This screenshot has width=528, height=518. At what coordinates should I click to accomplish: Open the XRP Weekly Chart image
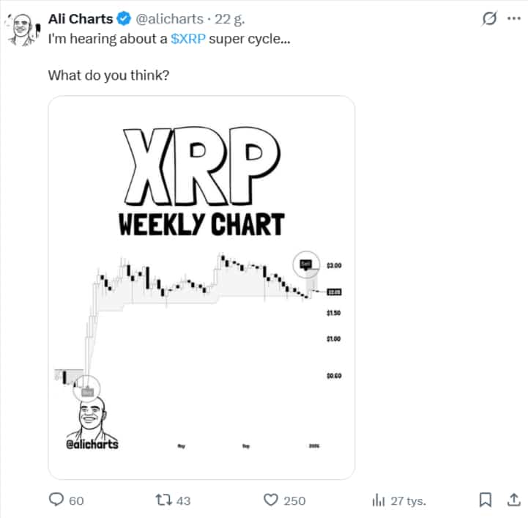(x=201, y=287)
